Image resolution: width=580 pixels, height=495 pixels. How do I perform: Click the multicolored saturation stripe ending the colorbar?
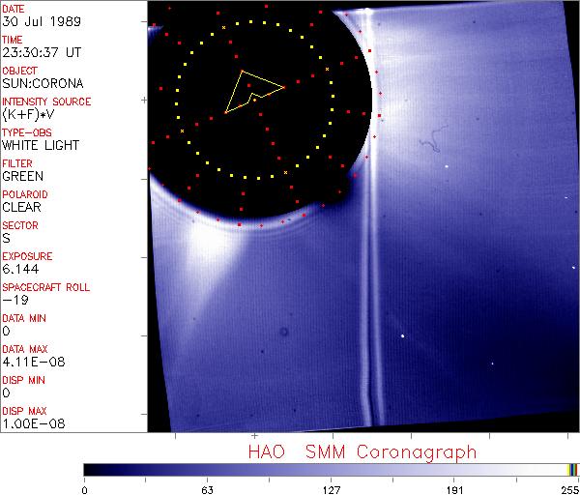click(x=572, y=470)
